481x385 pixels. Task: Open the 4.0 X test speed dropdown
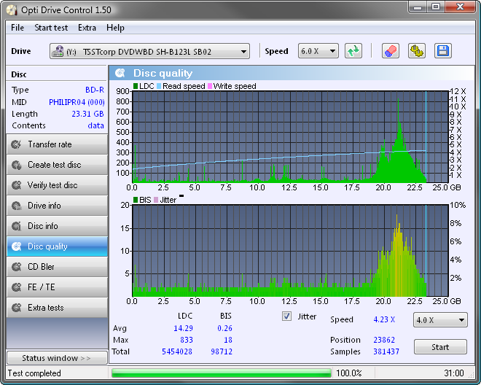coord(440,320)
